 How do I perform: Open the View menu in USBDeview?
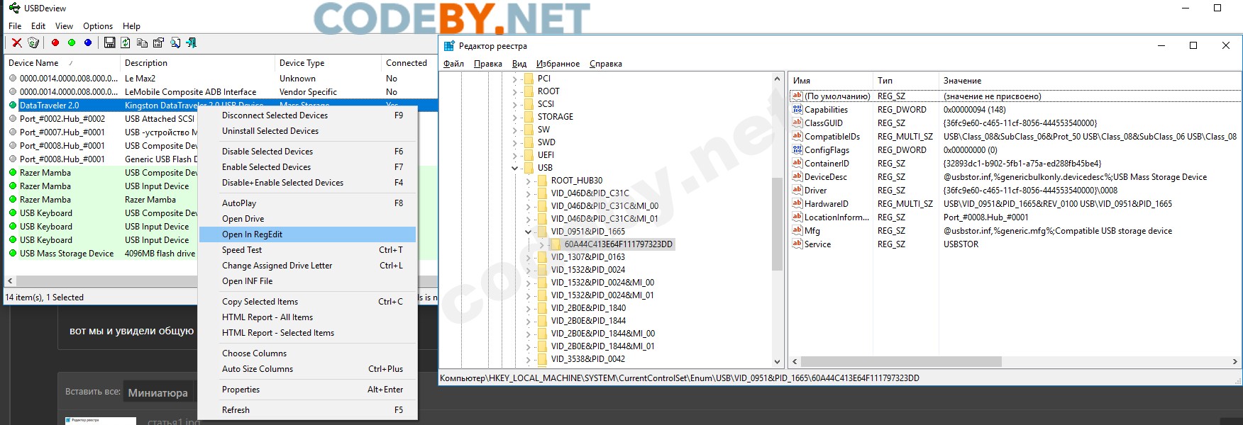pos(65,26)
